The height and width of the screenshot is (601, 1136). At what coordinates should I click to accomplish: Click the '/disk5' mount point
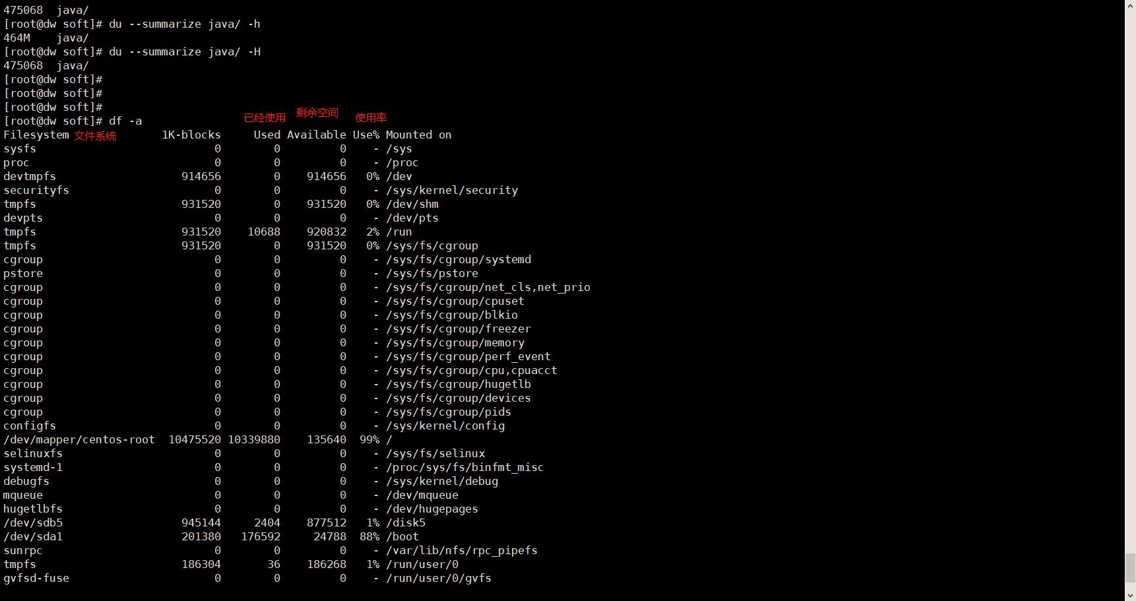pyautogui.click(x=406, y=522)
